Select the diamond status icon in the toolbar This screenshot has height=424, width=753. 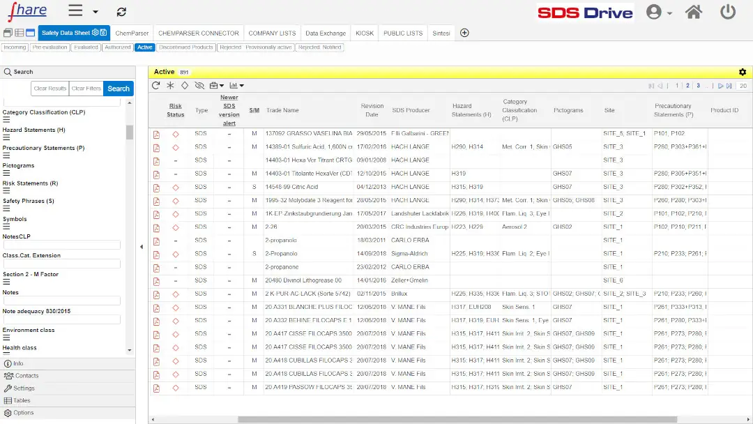click(185, 85)
